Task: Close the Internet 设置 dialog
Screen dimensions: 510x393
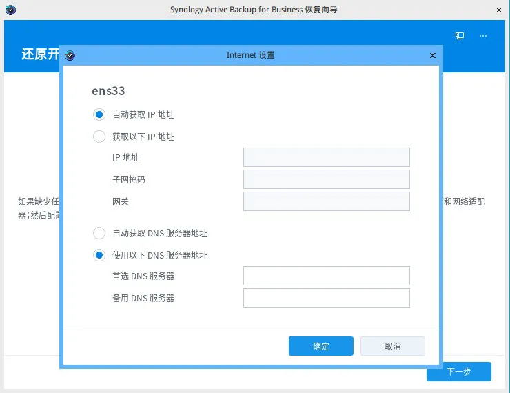Action: (433, 56)
